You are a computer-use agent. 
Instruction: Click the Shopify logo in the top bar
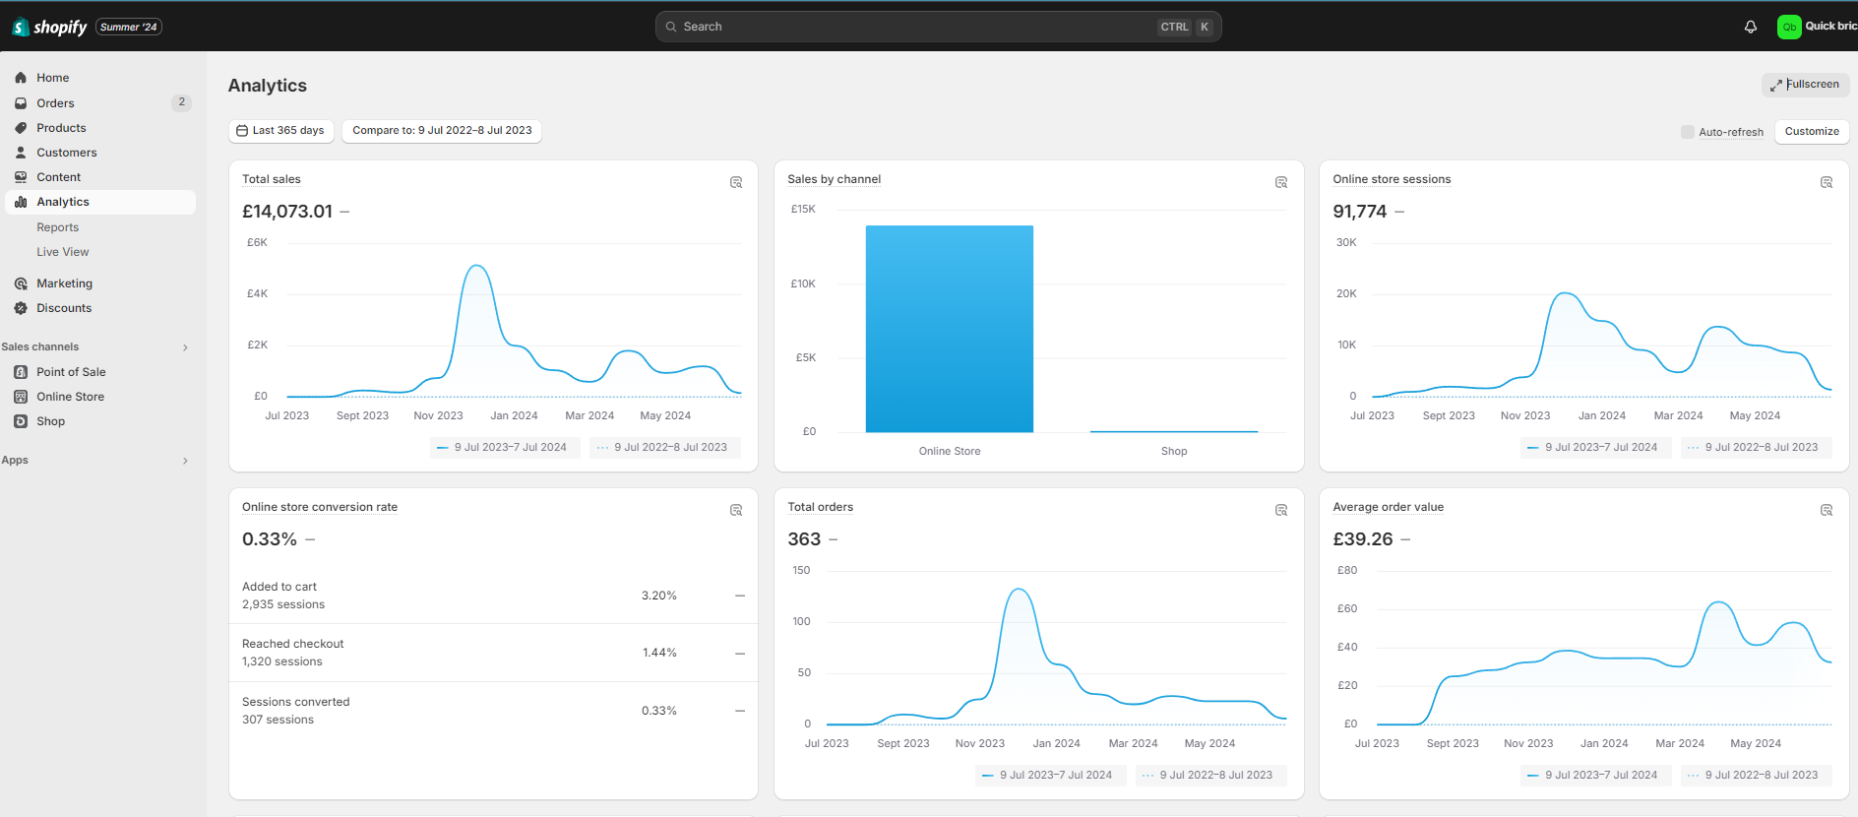click(50, 27)
